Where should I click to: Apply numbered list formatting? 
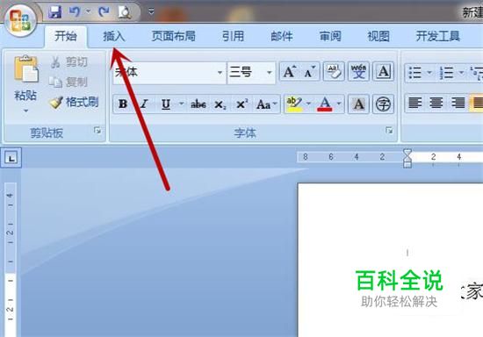coord(447,73)
